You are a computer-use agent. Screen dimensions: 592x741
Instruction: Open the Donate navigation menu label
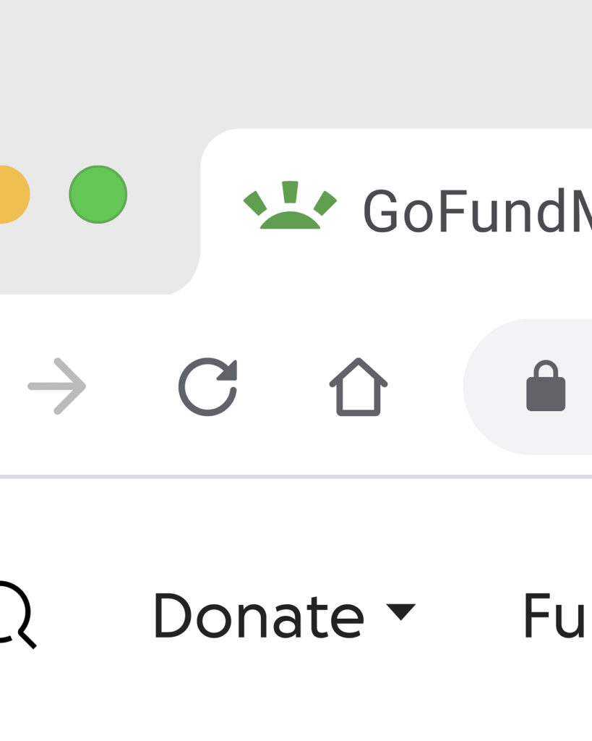tap(259, 615)
